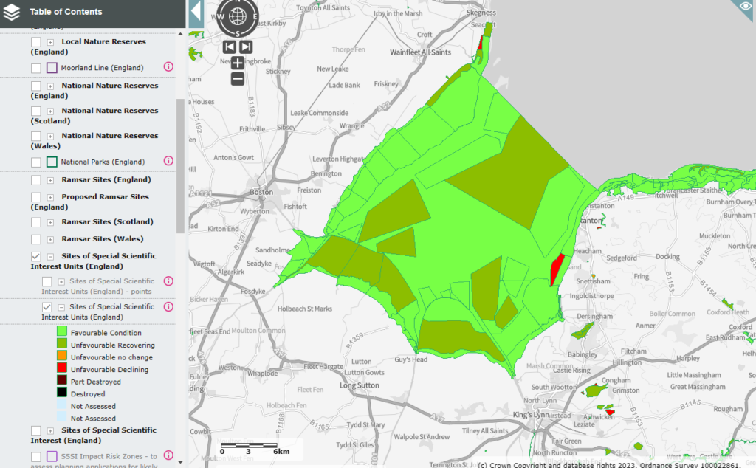Go to next map extent
This screenshot has height=468, width=756.
click(246, 47)
